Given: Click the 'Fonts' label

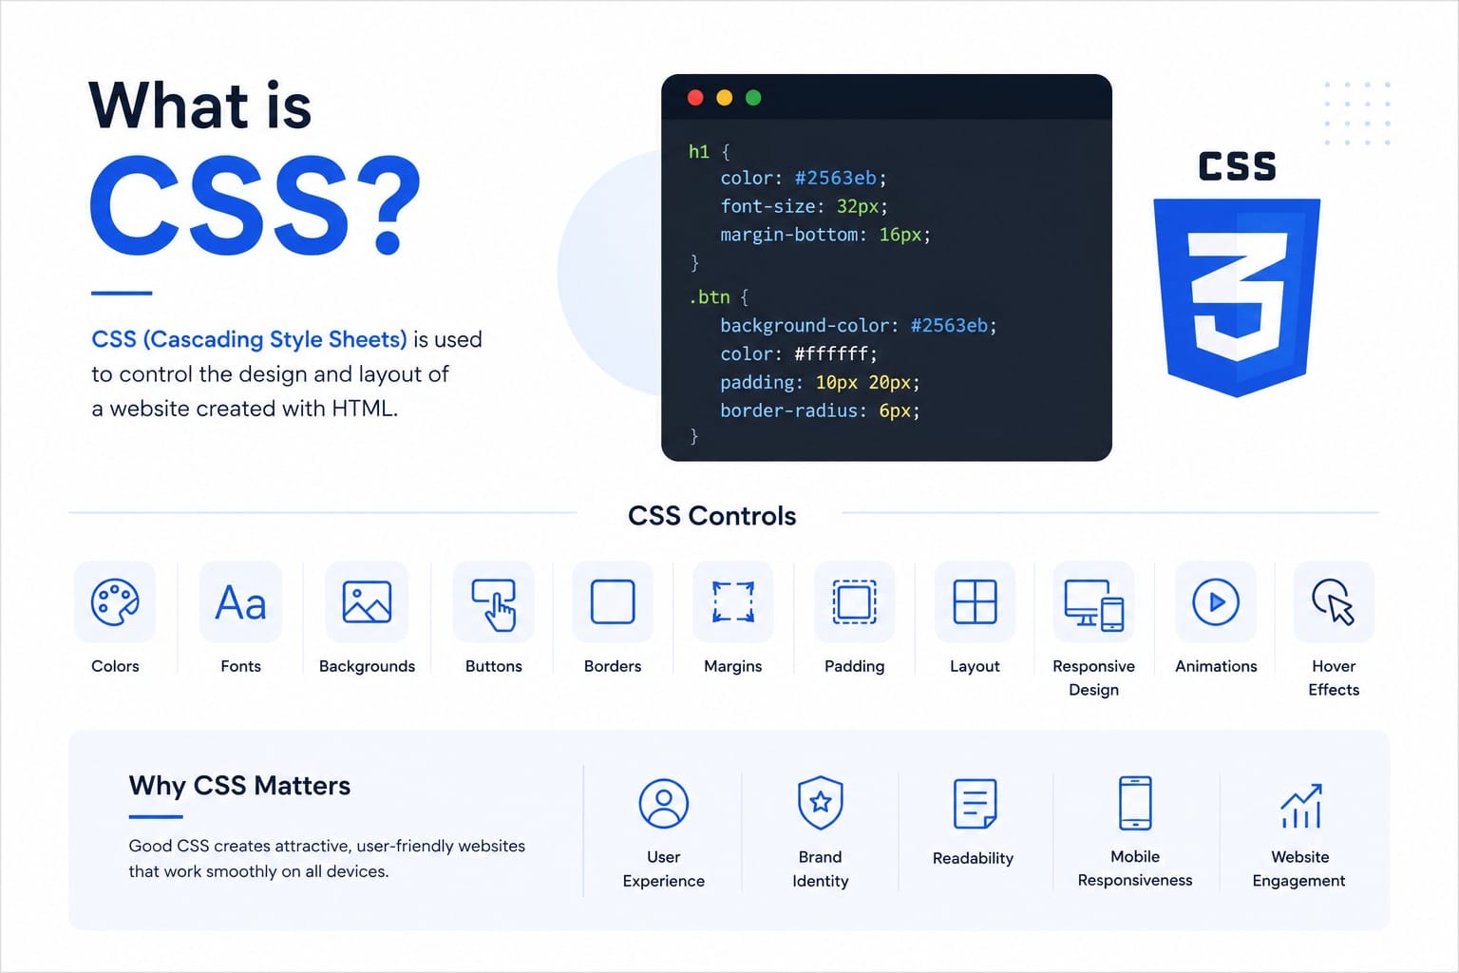Looking at the screenshot, I should coord(240,666).
